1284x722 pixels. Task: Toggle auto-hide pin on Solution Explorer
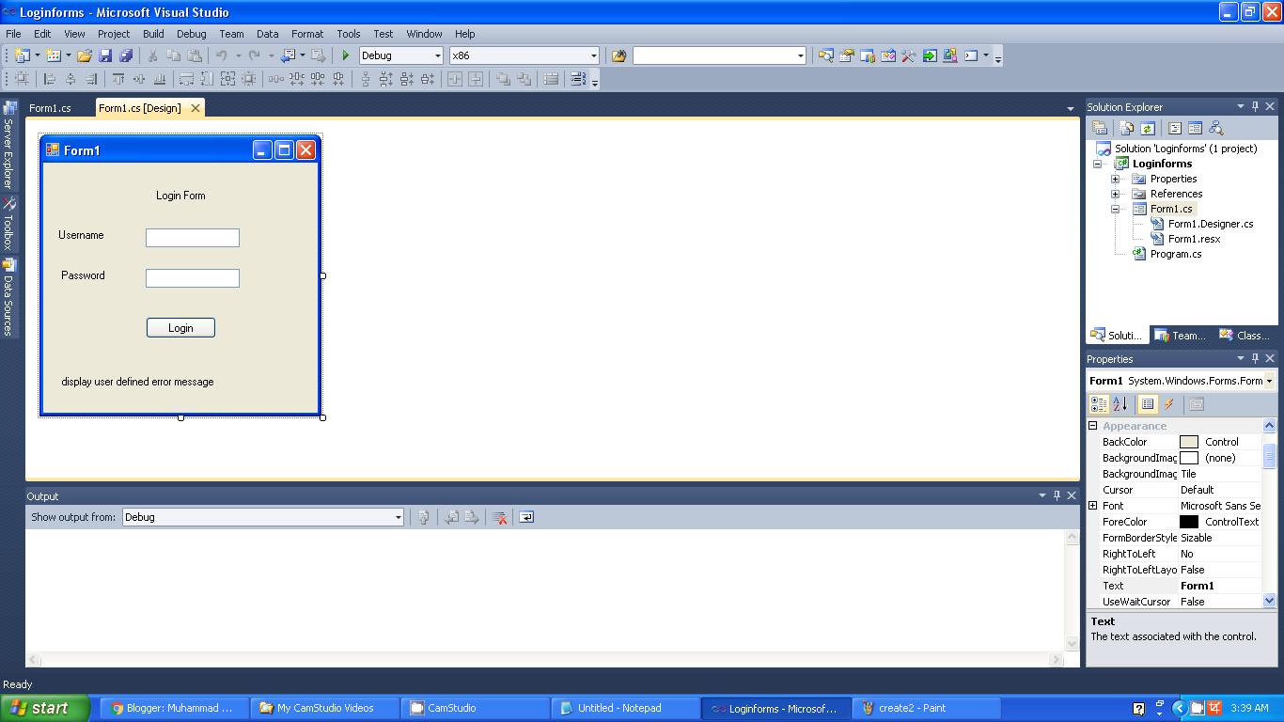pyautogui.click(x=1254, y=106)
